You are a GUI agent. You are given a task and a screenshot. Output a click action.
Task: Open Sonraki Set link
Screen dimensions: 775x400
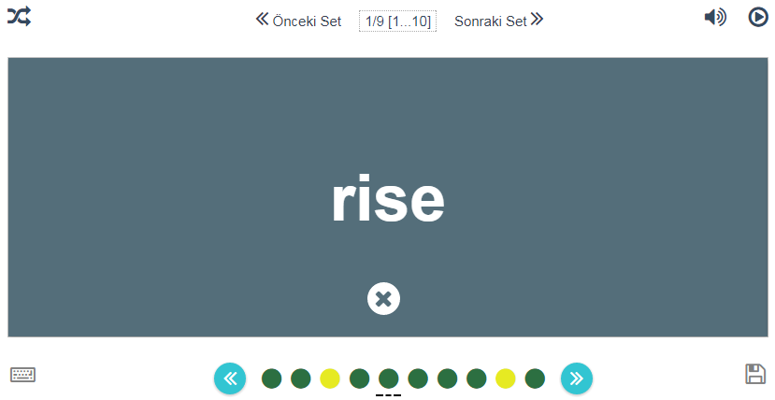tap(499, 21)
